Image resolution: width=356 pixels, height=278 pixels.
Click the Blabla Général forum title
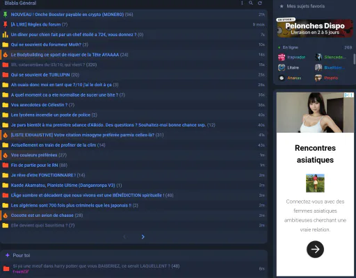click(20, 3)
